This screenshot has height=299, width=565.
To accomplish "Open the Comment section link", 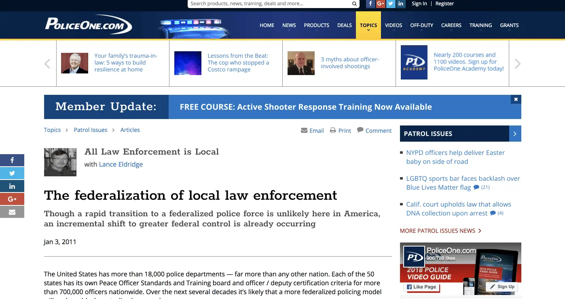I will [x=374, y=130].
